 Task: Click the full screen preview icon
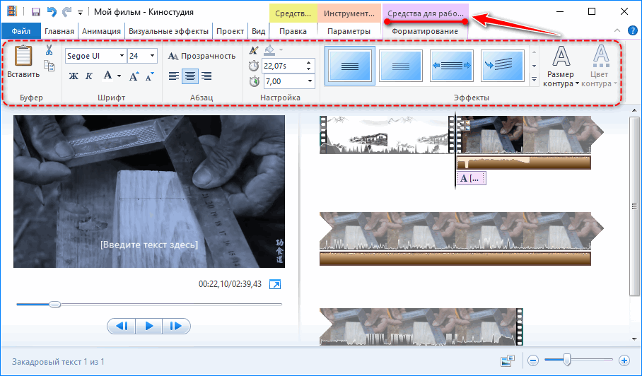pos(275,284)
